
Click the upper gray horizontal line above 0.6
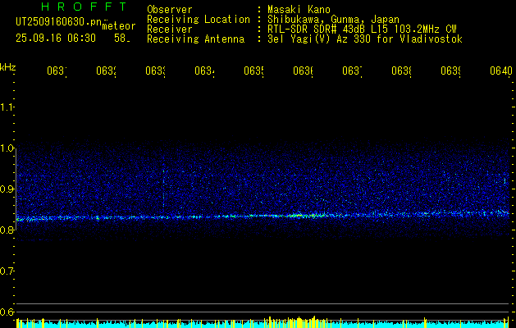tap(263, 303)
